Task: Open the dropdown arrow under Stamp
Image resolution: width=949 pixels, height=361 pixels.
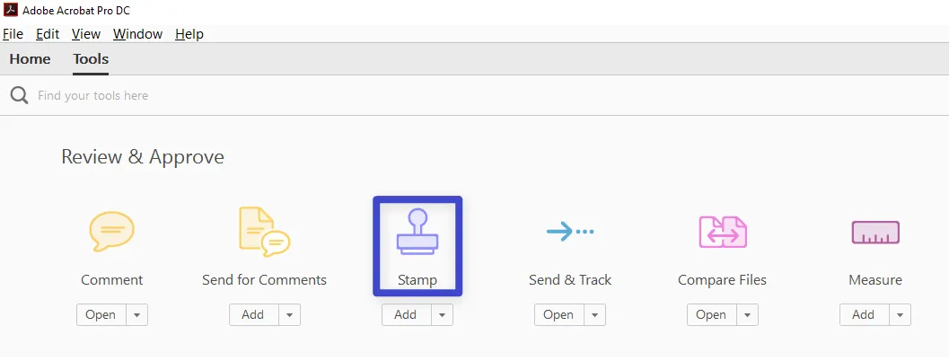Action: coord(442,315)
